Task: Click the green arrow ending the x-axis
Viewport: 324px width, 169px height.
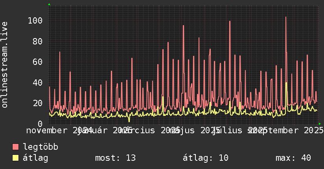Action: pyautogui.click(x=320, y=124)
